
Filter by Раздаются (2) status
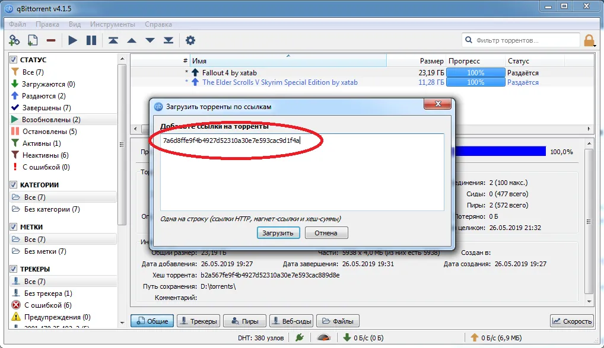[43, 96]
